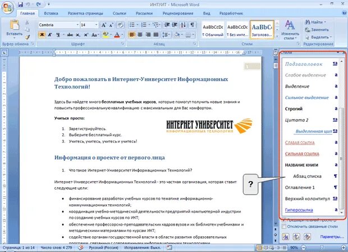Click the Sort A-Z icon
This screenshot has height=252, width=348.
coord(184,25)
